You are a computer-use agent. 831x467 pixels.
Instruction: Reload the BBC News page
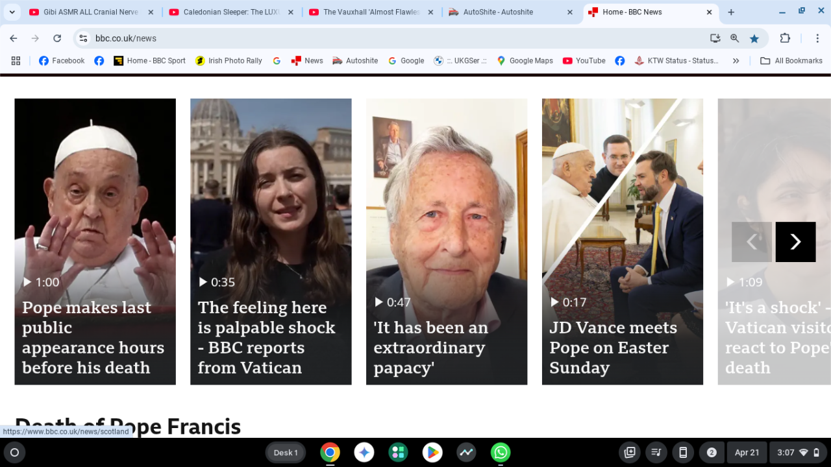pyautogui.click(x=57, y=38)
